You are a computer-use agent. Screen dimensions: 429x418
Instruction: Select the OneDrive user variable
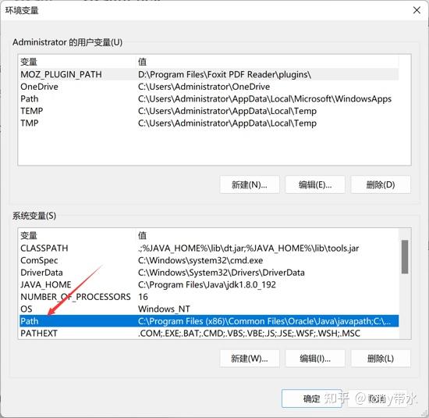209,87
